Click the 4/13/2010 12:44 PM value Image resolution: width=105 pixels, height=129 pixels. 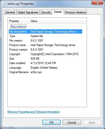pos(43,63)
